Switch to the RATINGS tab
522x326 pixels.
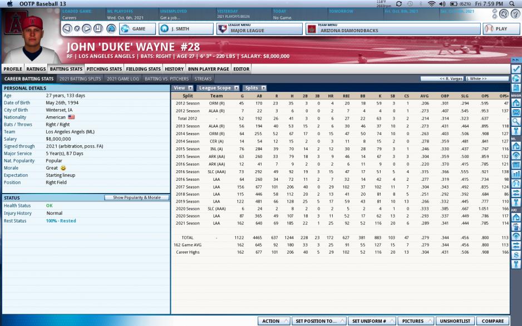pyautogui.click(x=36, y=69)
